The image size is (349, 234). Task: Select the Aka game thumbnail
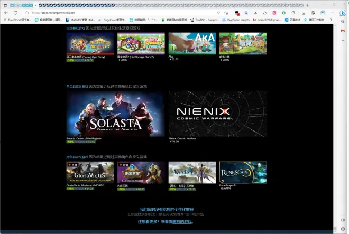click(x=192, y=43)
